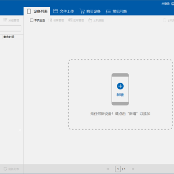The width and height of the screenshot is (174, 174).
Task: Click the 云机操控 toolbar button
Action: point(96,20)
